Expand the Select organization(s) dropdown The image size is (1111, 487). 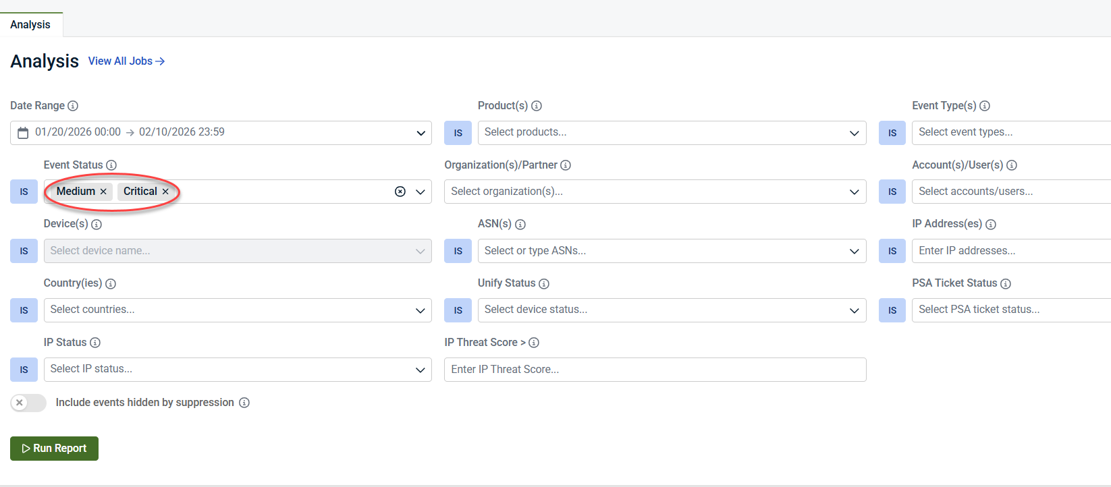[654, 192]
